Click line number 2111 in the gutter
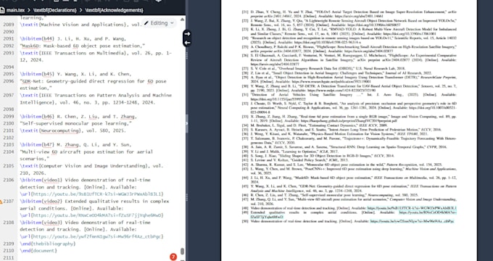 click(9, 257)
